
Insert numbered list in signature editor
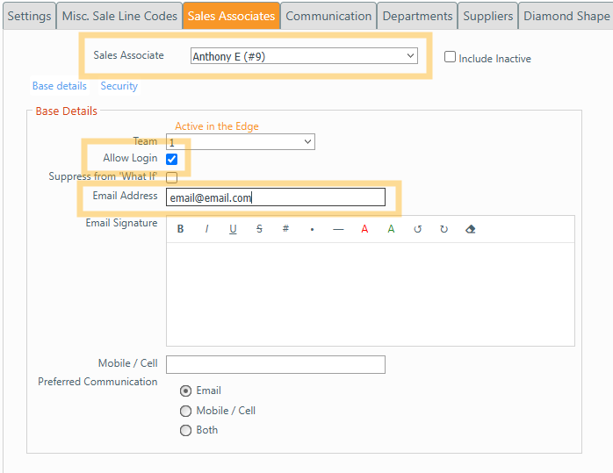click(286, 230)
